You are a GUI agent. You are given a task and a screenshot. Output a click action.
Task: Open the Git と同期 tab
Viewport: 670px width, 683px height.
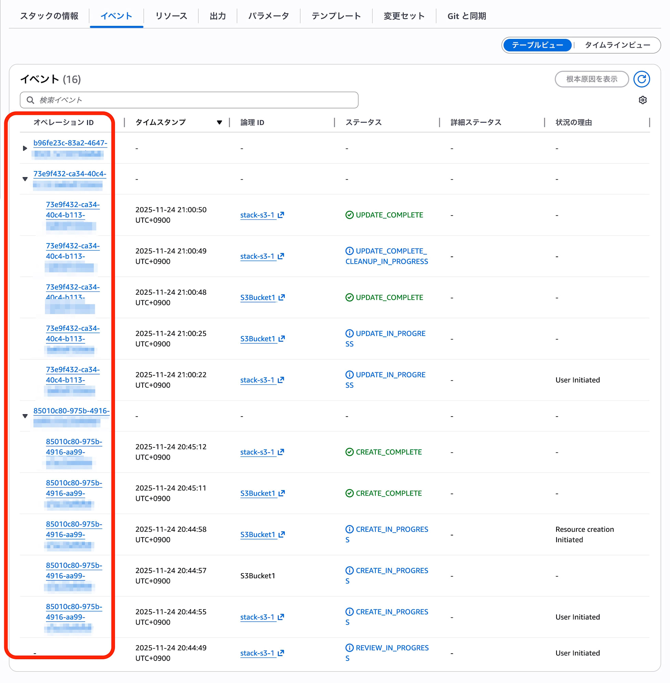point(466,16)
